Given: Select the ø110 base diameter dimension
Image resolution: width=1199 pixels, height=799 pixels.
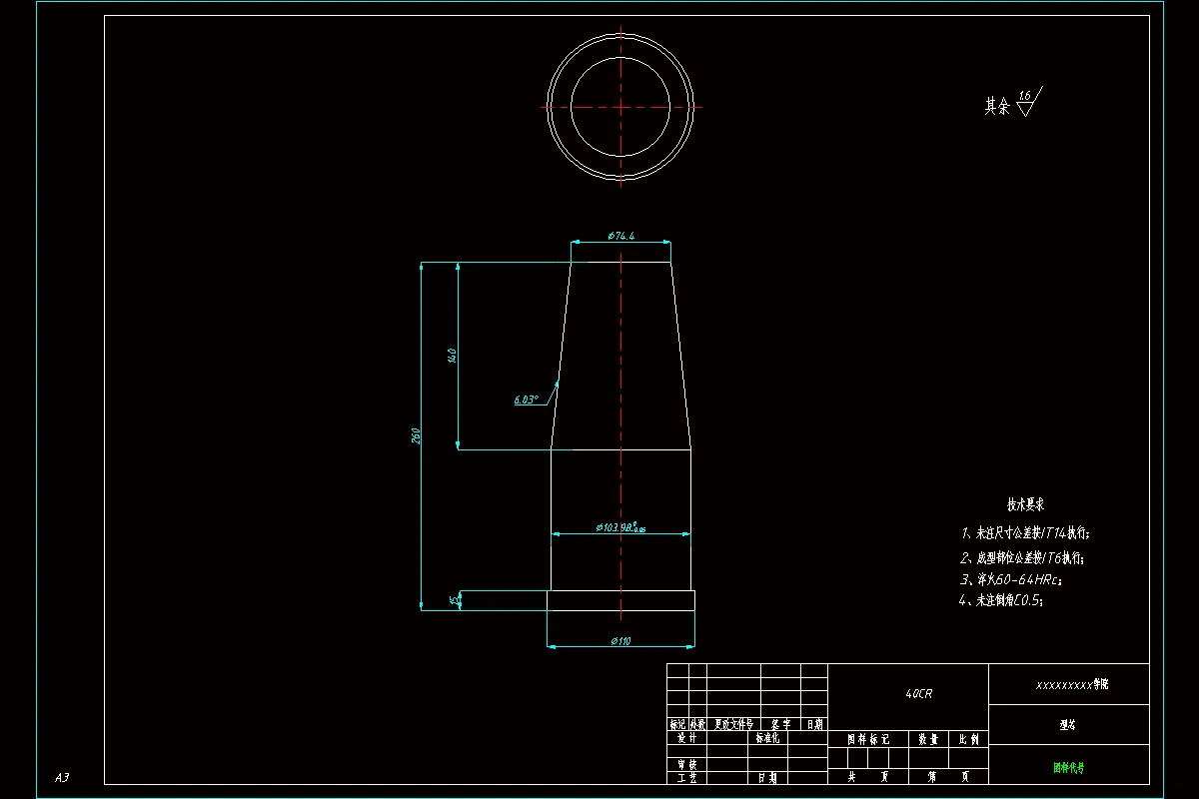Looking at the screenshot, I should coord(620,641).
